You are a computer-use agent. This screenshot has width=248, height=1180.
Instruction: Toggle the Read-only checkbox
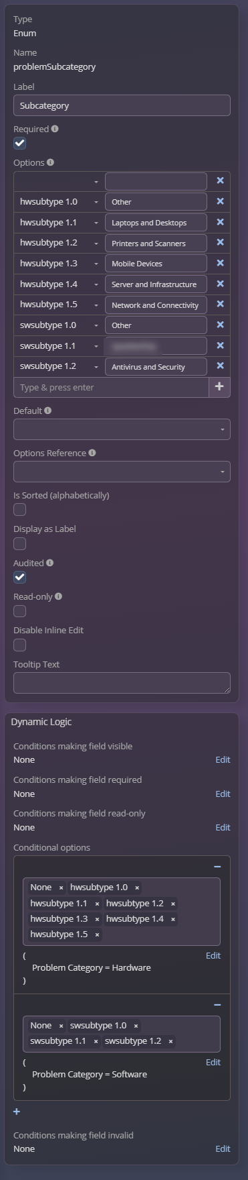20,611
